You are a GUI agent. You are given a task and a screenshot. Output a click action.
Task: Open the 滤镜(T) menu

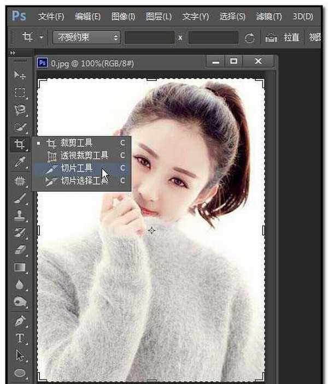[x=269, y=16]
